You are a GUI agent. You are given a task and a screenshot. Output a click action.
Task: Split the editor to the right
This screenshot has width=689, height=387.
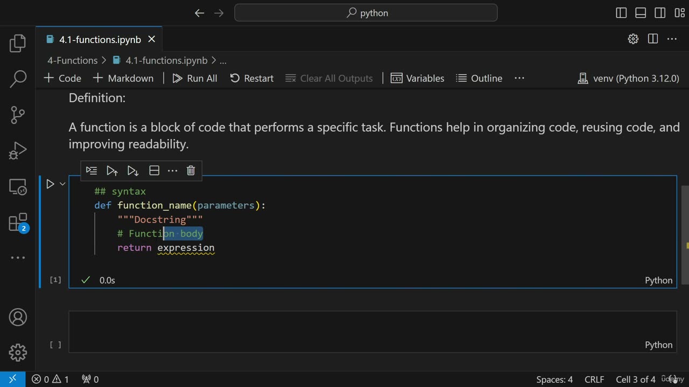(x=653, y=39)
